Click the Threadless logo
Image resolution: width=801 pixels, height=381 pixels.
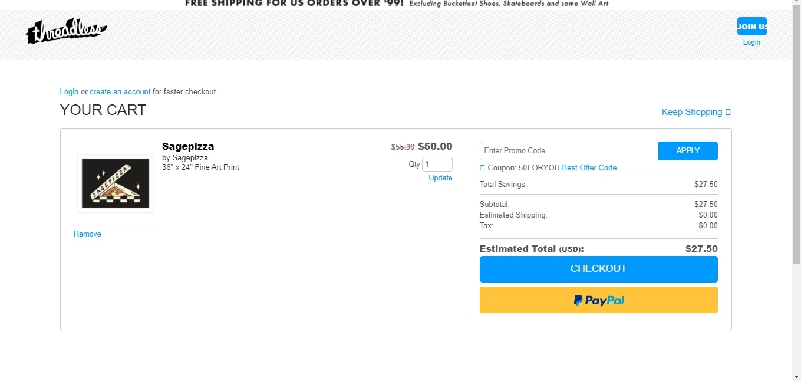[66, 32]
